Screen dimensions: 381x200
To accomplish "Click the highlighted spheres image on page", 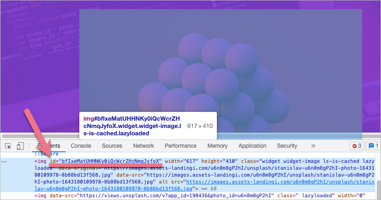I will (221, 69).
